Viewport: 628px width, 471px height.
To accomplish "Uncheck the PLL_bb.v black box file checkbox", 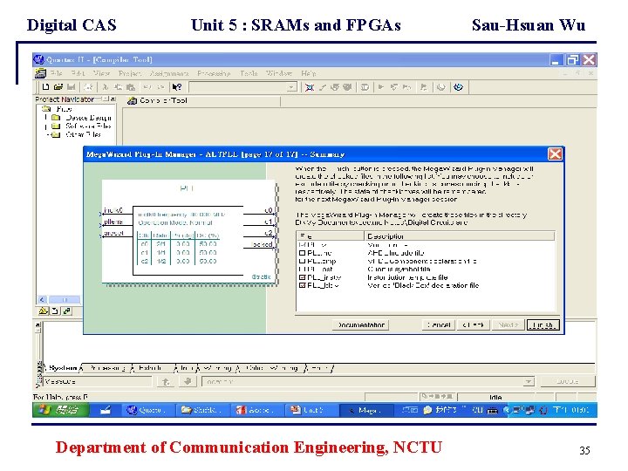I will [303, 285].
